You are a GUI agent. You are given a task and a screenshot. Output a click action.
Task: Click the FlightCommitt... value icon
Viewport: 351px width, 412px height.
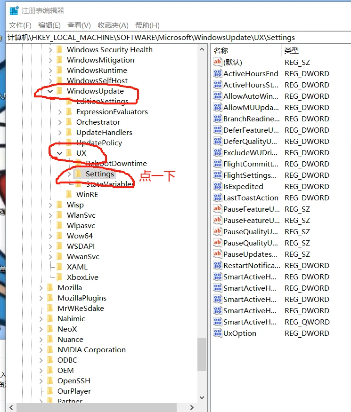click(217, 164)
